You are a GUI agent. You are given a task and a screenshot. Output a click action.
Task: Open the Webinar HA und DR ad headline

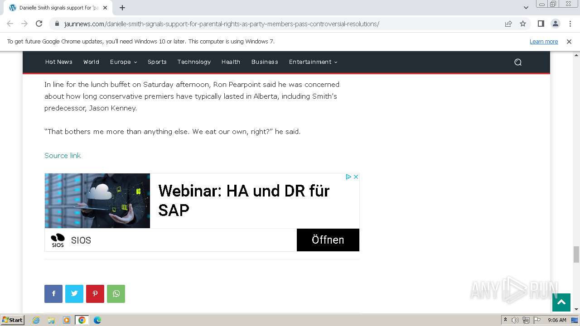point(244,200)
